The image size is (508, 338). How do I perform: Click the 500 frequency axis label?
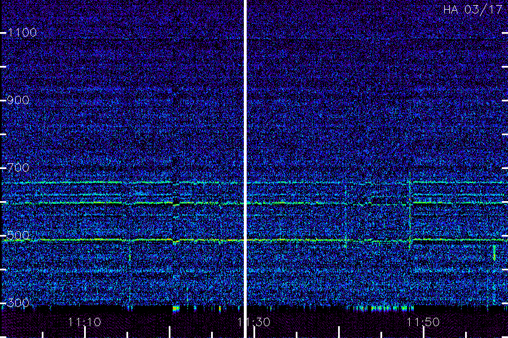18,235
